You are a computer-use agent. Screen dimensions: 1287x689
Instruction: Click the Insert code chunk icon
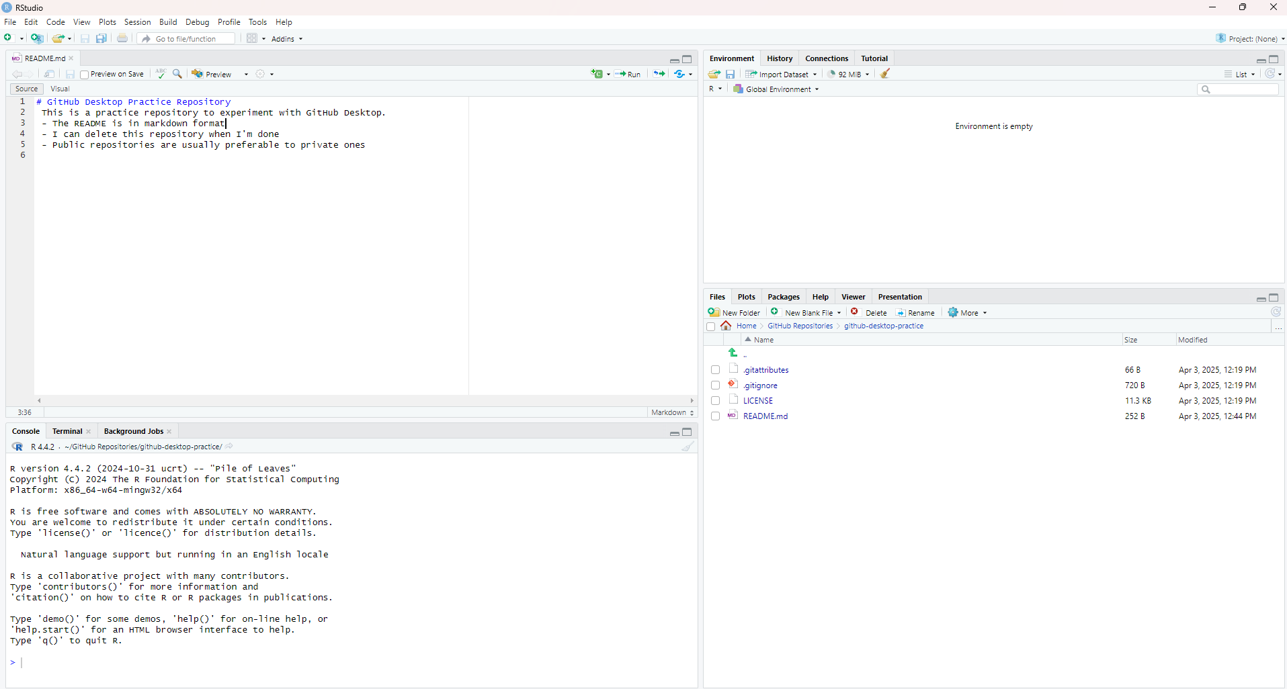(x=597, y=74)
